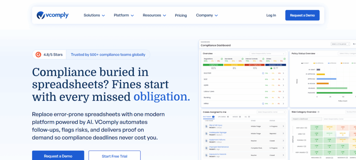Click the help icon beside Risk Category Overview
Screen dimensions: 356x160
point(317,112)
